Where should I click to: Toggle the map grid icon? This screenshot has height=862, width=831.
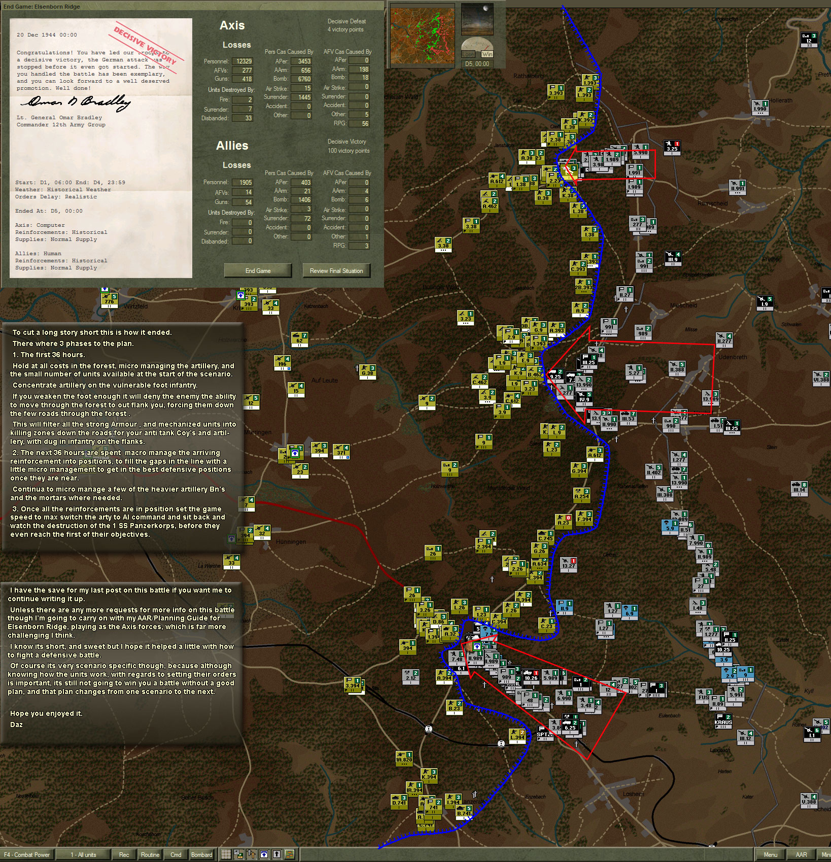(226, 854)
